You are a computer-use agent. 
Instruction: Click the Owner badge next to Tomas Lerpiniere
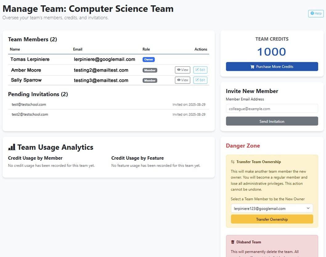[149, 59]
